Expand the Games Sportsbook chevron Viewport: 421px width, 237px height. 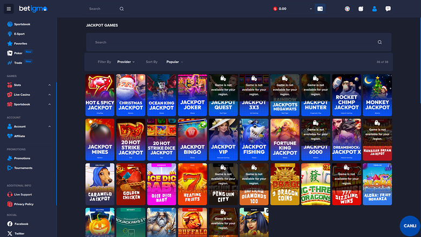point(50,104)
